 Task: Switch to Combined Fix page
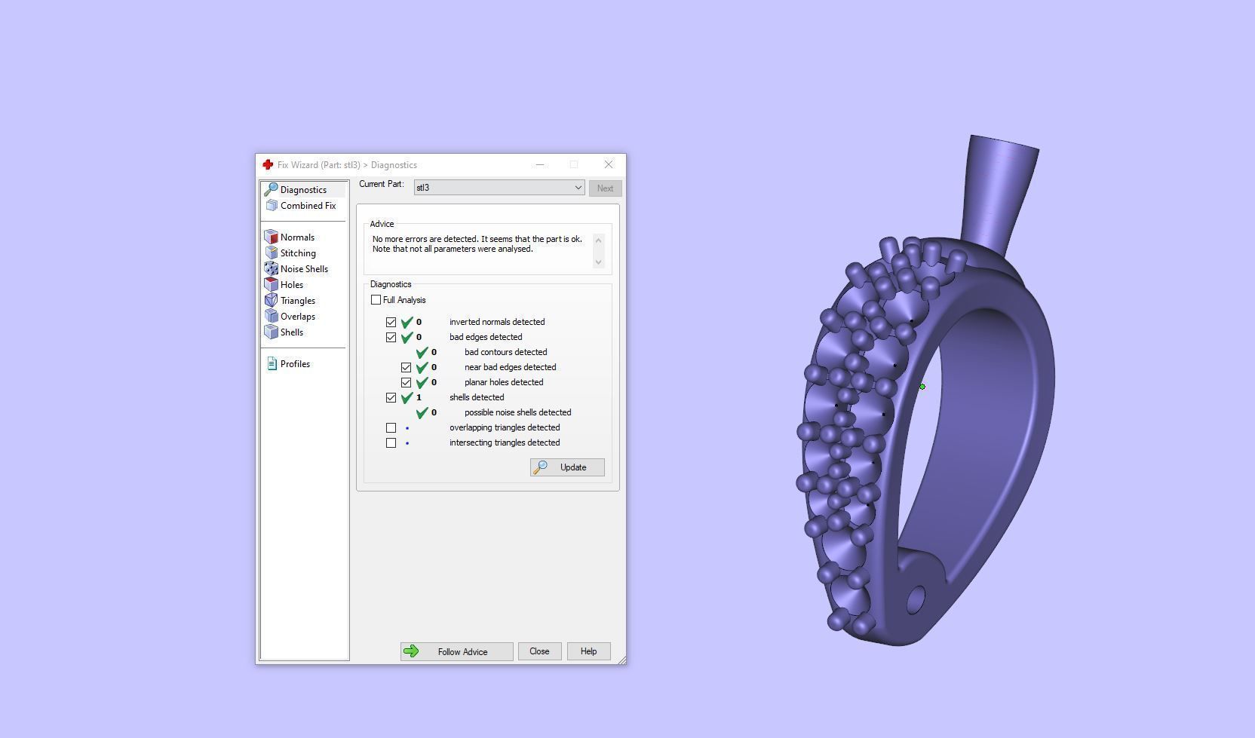pos(308,205)
